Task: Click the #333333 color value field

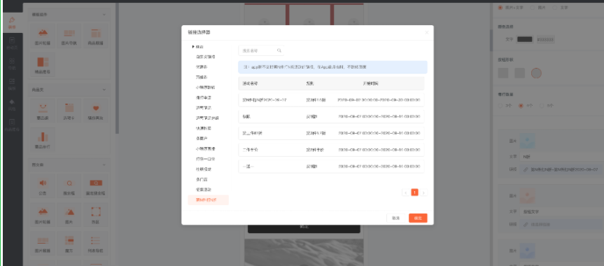Action: 545,39
